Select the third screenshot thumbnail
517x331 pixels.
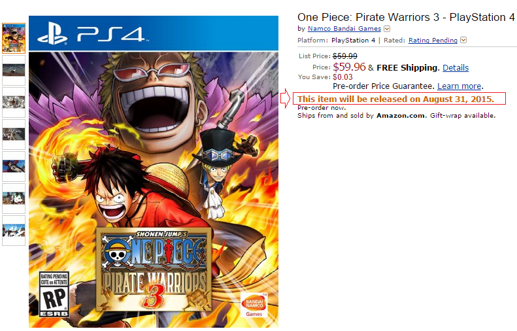click(14, 102)
